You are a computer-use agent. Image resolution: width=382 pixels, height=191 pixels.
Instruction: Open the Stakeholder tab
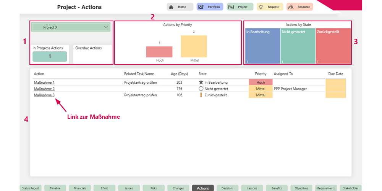pos(350,188)
